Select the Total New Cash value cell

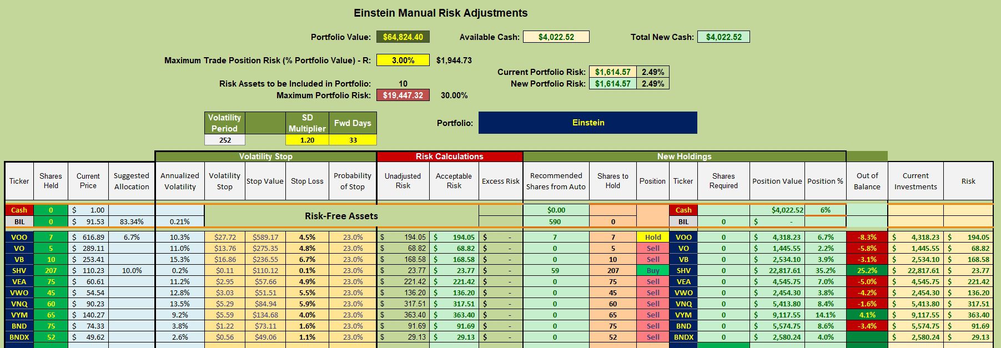pyautogui.click(x=724, y=37)
